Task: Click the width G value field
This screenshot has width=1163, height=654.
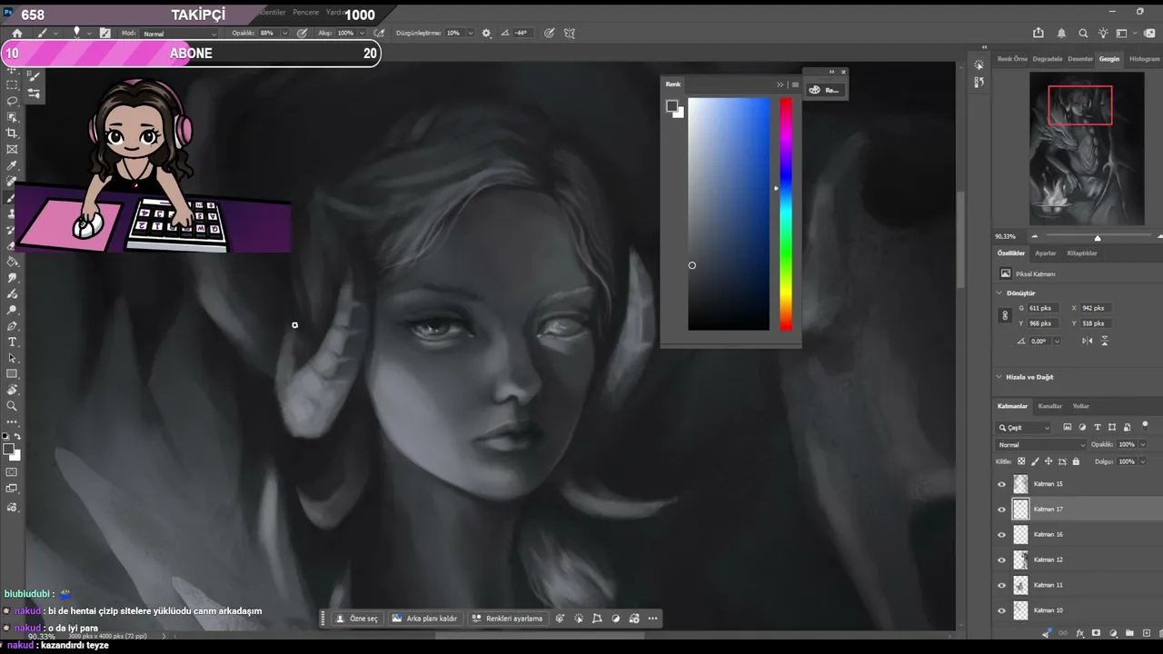Action: click(1042, 308)
